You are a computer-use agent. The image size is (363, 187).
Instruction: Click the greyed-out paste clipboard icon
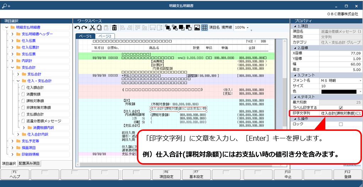pos(106,28)
